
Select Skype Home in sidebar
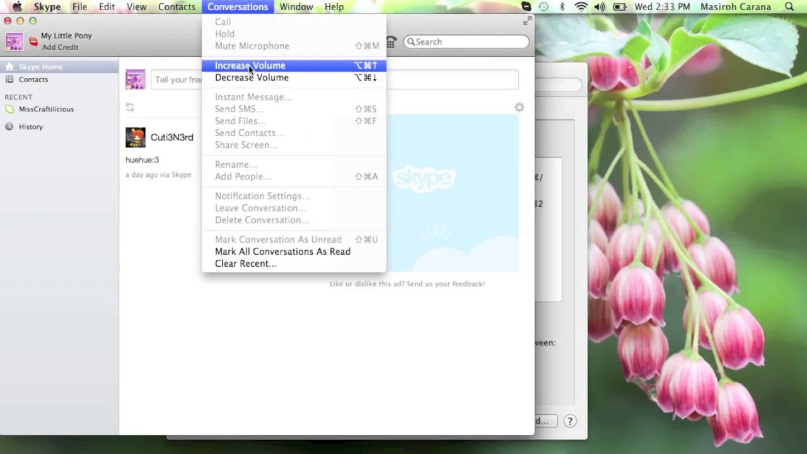click(x=59, y=67)
